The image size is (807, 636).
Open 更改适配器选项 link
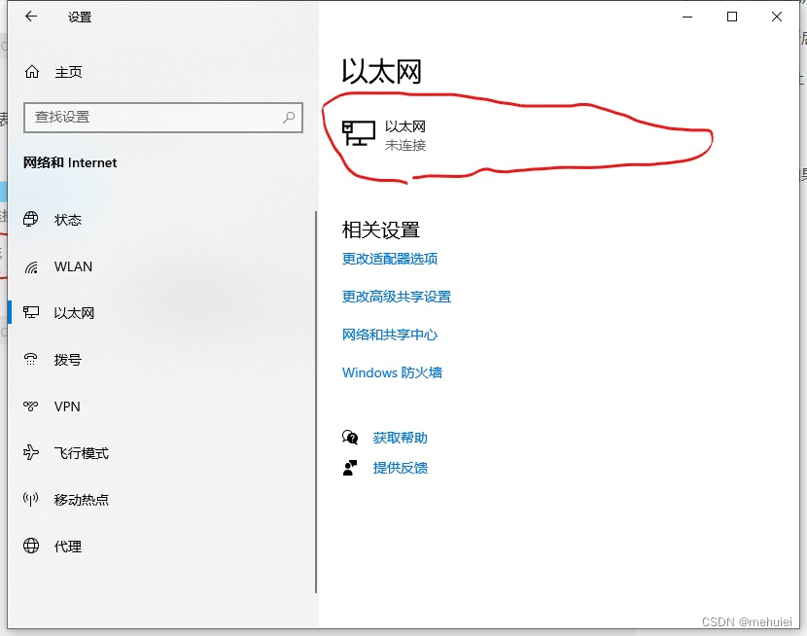pos(390,259)
